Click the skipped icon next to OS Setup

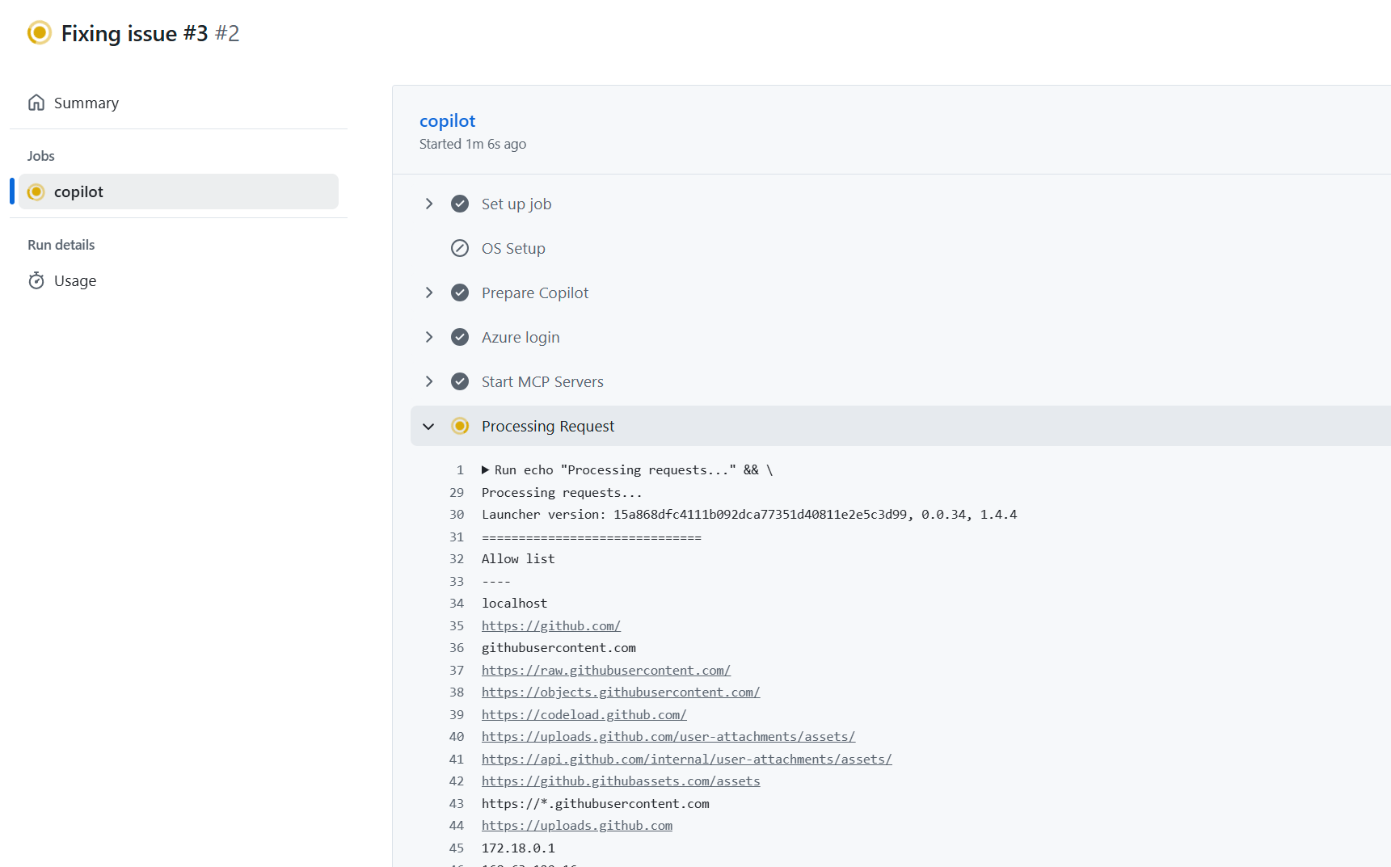click(459, 248)
